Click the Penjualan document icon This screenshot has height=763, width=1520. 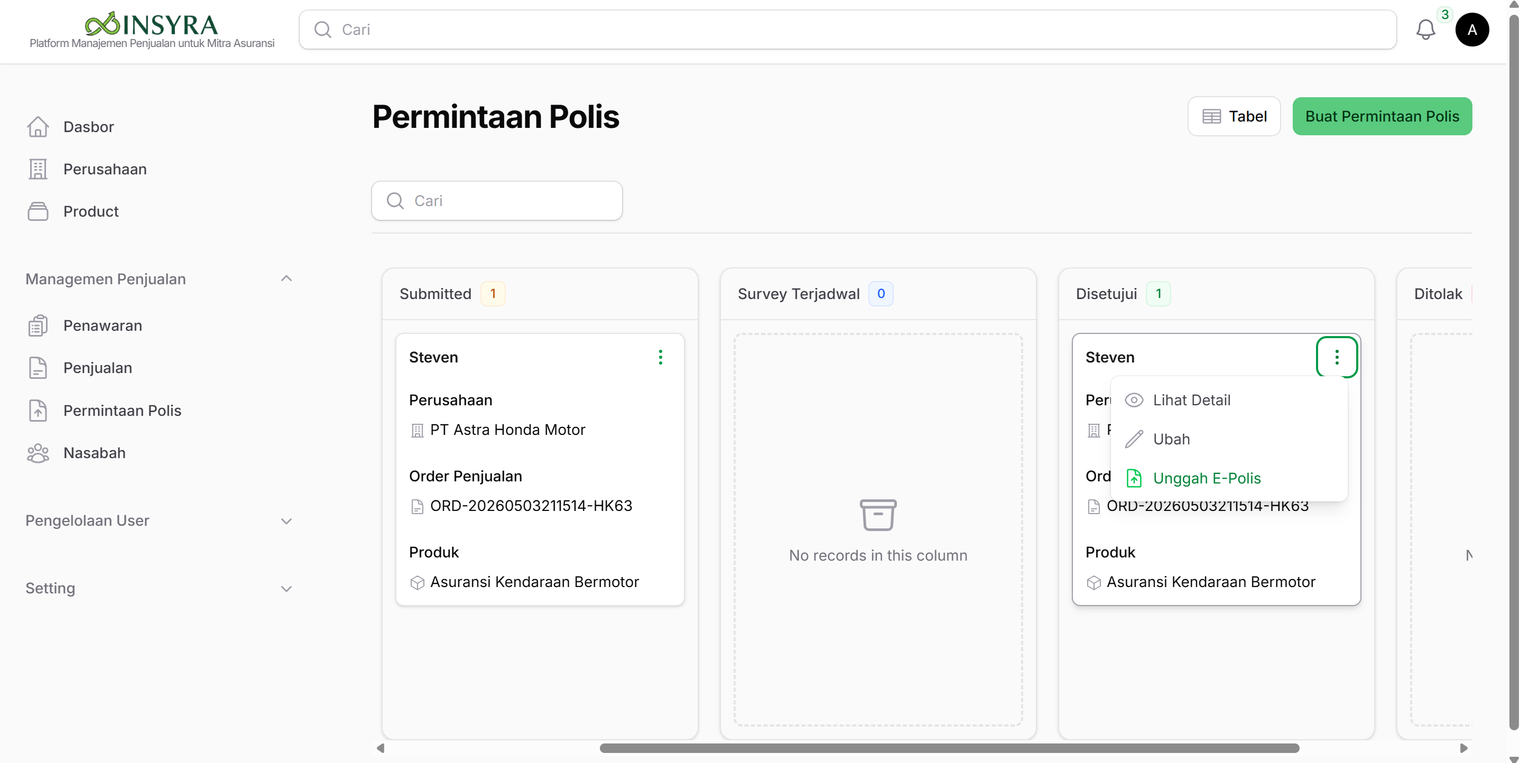(x=38, y=368)
